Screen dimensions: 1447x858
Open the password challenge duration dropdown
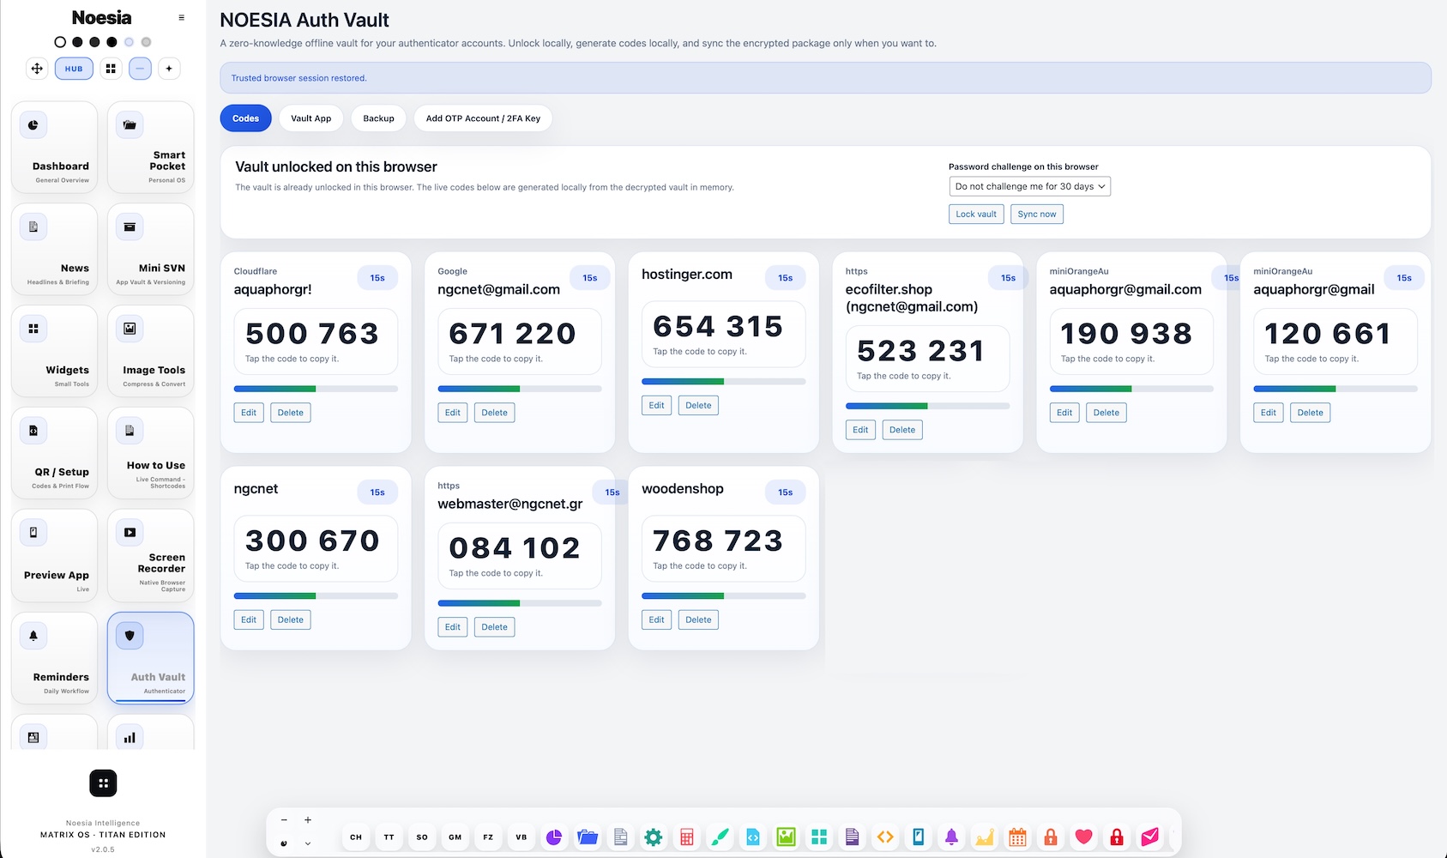pyautogui.click(x=1029, y=186)
